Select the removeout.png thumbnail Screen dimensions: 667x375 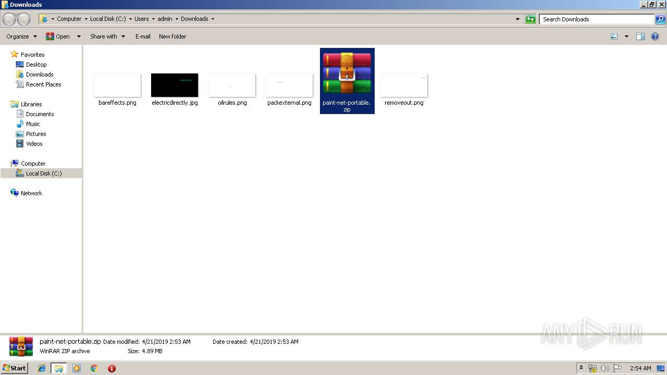(404, 85)
